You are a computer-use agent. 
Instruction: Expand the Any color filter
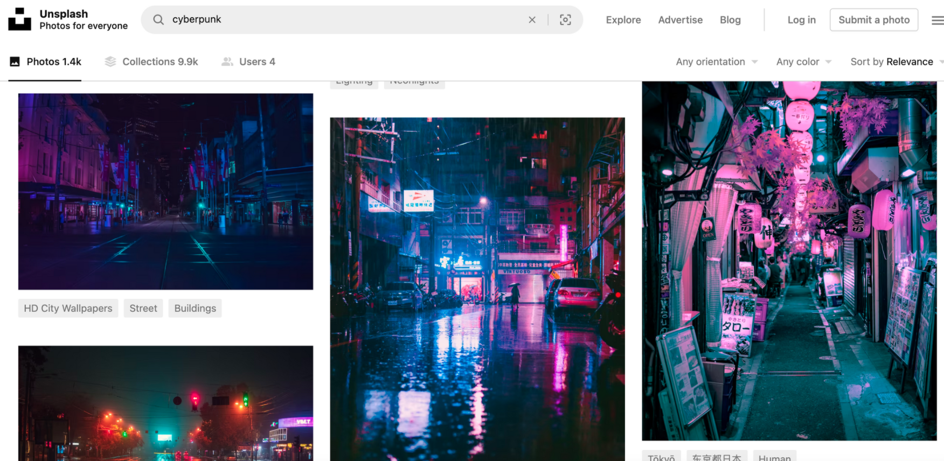tap(803, 62)
